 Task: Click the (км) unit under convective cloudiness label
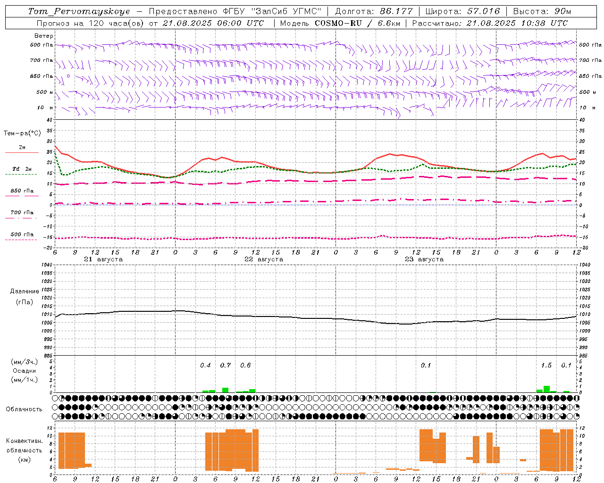click(25, 459)
